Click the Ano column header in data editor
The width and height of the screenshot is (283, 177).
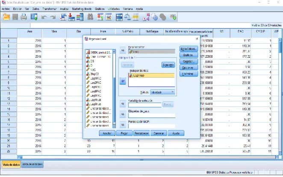click(29, 33)
